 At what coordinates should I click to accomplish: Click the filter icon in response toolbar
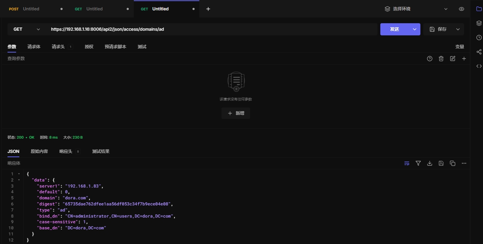click(418, 163)
